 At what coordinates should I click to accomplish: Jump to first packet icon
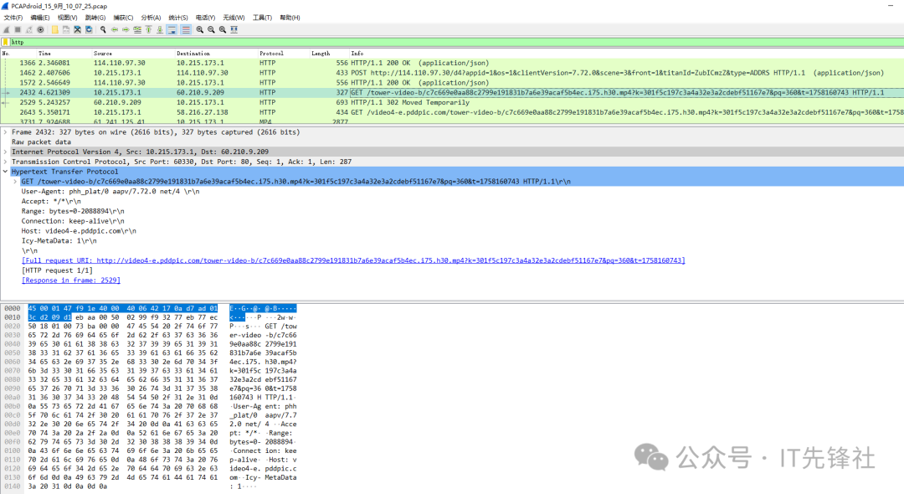[148, 29]
